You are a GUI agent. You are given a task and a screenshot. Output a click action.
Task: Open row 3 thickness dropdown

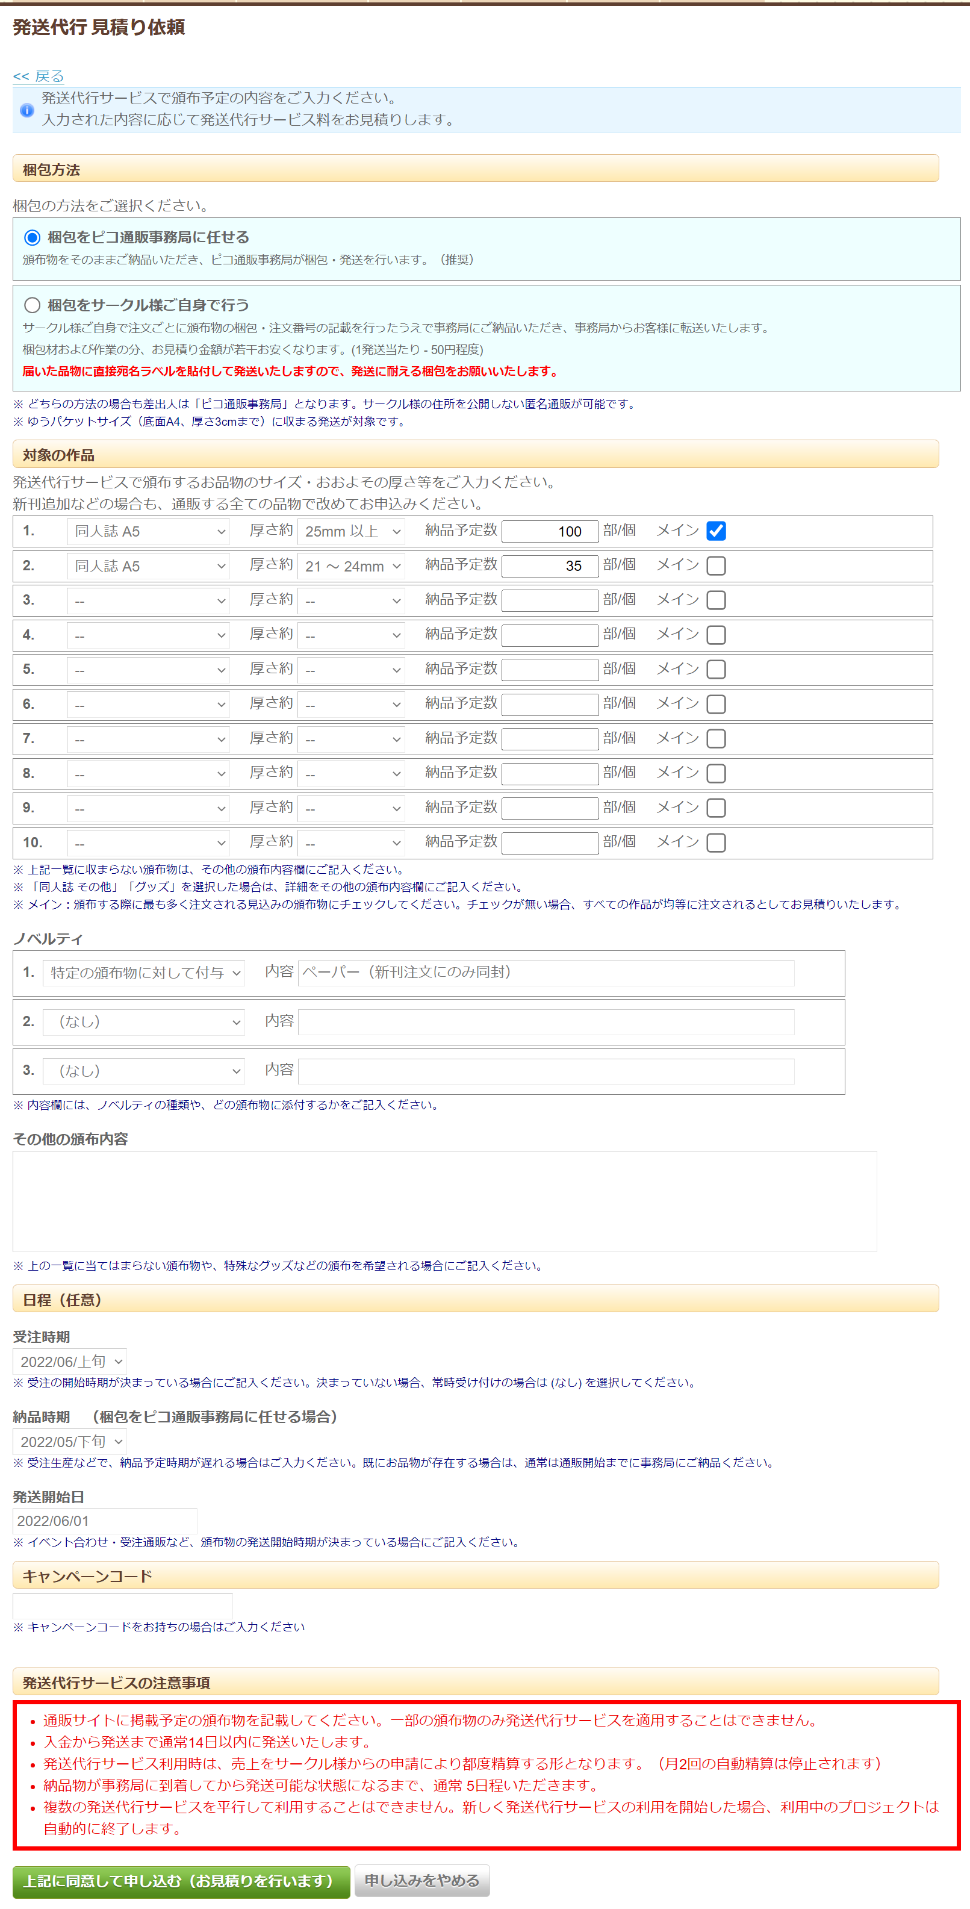(351, 600)
